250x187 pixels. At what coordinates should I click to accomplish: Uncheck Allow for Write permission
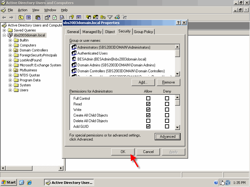coord(148,110)
